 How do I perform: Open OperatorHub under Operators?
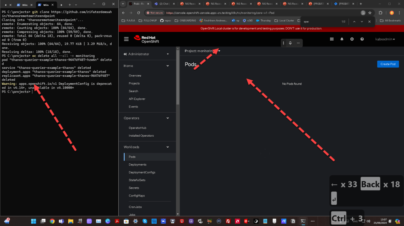[x=137, y=128]
